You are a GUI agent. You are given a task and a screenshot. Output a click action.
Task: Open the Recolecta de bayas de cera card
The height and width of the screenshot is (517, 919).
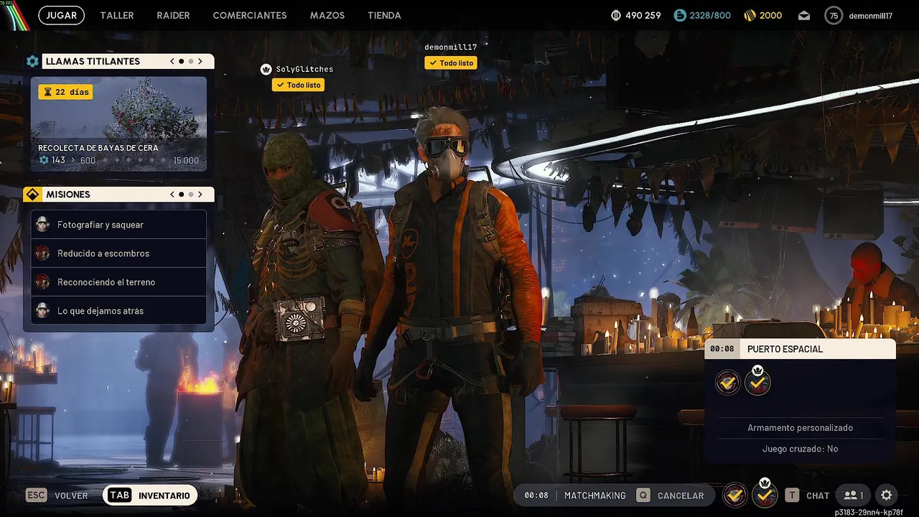[118, 124]
